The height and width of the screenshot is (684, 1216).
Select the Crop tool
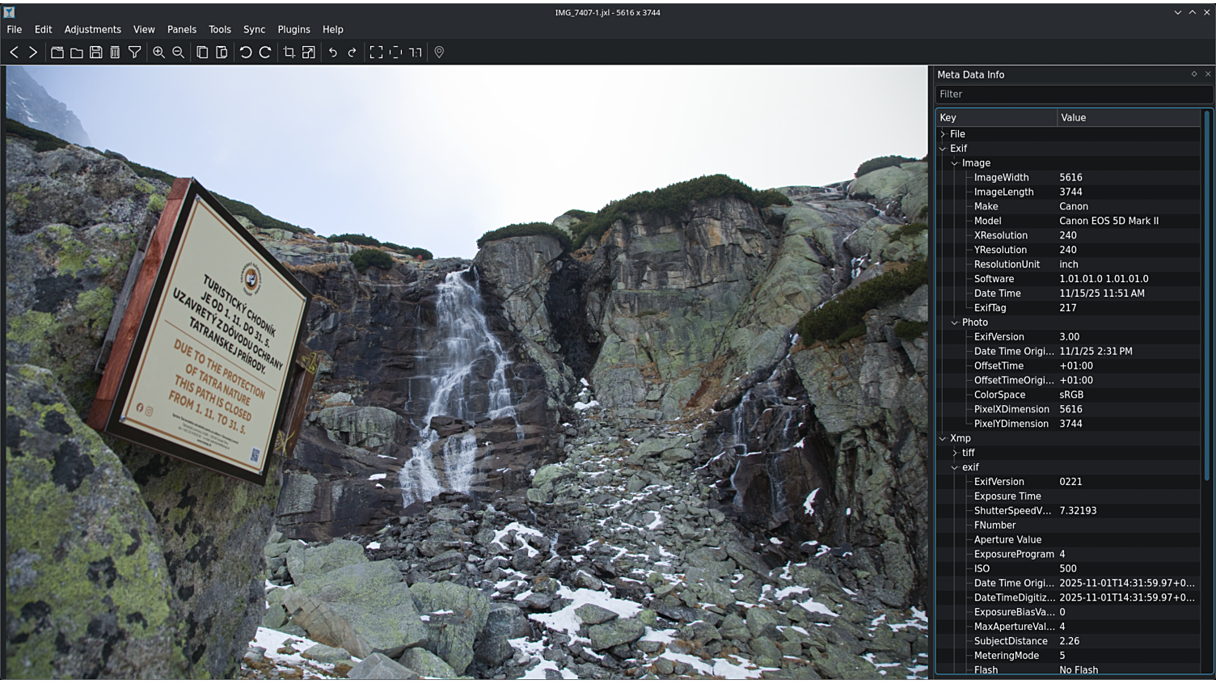[289, 52]
